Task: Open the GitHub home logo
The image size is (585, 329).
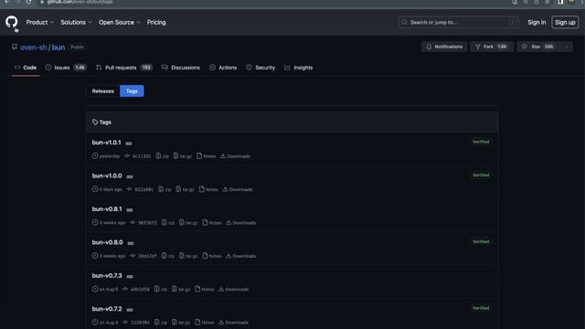Action: [12, 22]
